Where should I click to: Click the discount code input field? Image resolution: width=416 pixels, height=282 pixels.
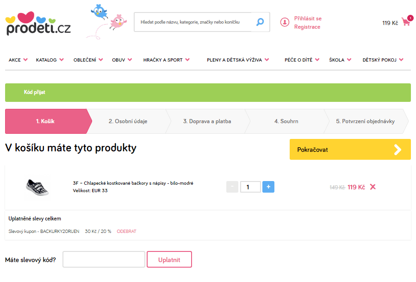click(x=104, y=259)
